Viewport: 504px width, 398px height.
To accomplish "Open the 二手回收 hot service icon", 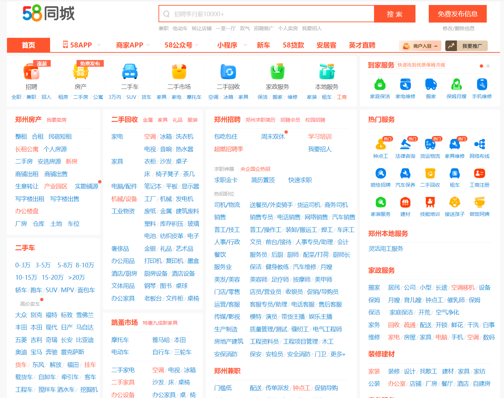I will 430,173.
